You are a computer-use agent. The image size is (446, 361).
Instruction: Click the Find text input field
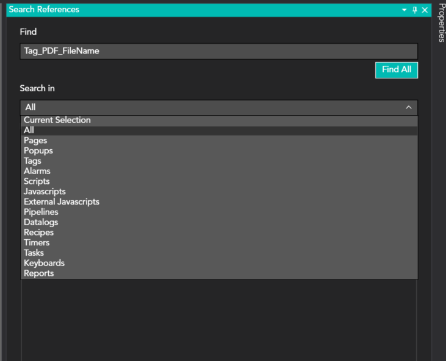point(218,51)
